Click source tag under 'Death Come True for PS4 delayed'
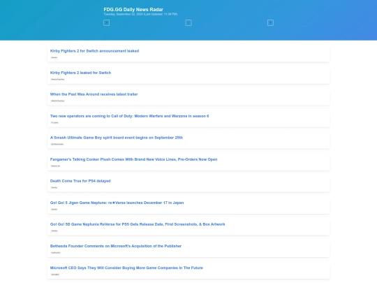 [x=54, y=187]
